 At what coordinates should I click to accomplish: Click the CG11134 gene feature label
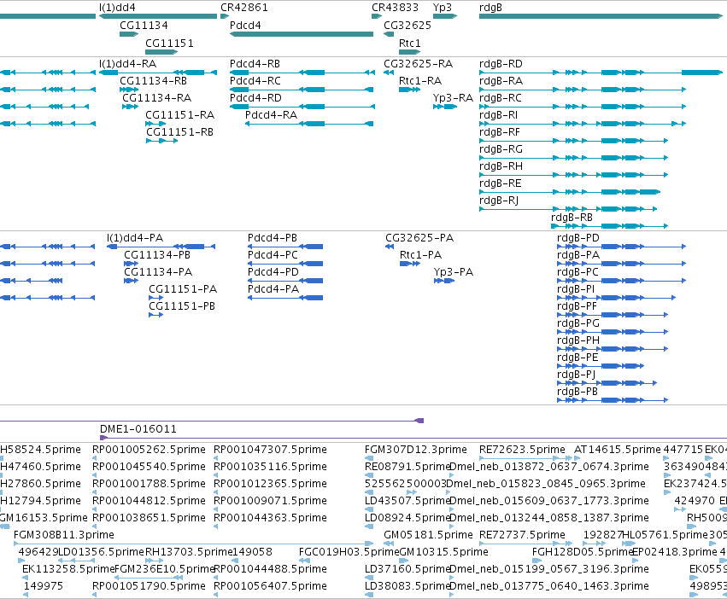click(144, 26)
